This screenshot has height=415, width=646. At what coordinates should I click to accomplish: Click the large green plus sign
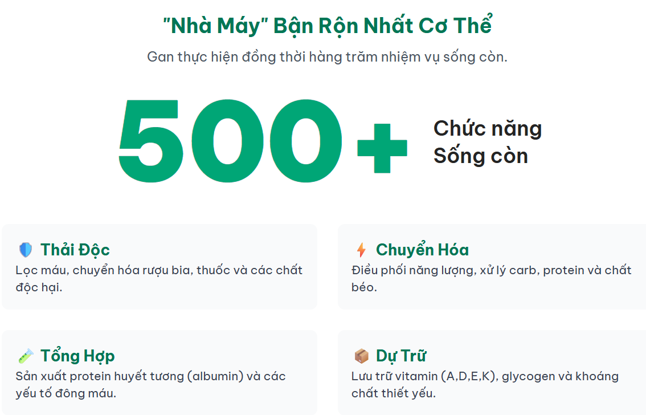(x=382, y=148)
